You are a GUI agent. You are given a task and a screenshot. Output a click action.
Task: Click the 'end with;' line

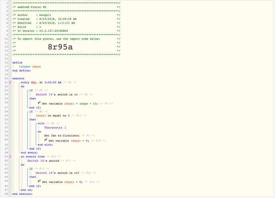point(45,145)
